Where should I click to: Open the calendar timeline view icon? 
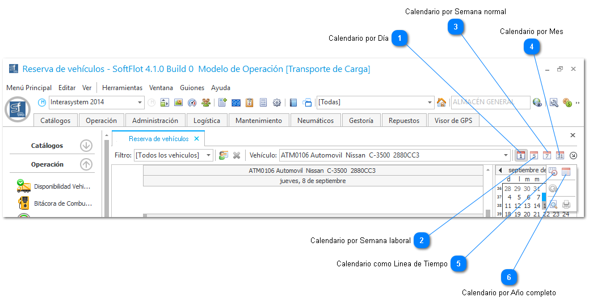tap(553, 172)
